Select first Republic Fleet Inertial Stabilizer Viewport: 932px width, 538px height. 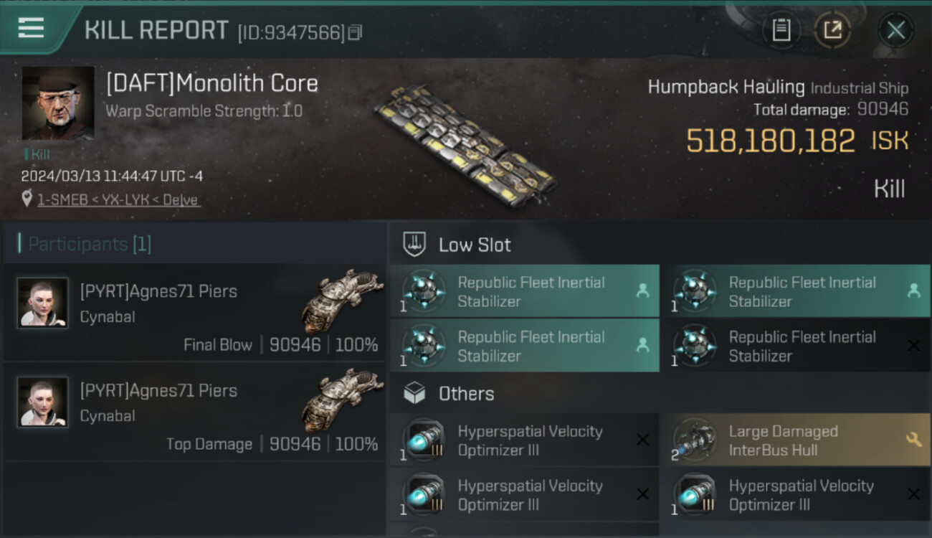point(524,291)
